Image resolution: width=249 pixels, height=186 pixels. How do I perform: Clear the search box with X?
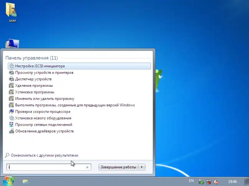[87, 167]
